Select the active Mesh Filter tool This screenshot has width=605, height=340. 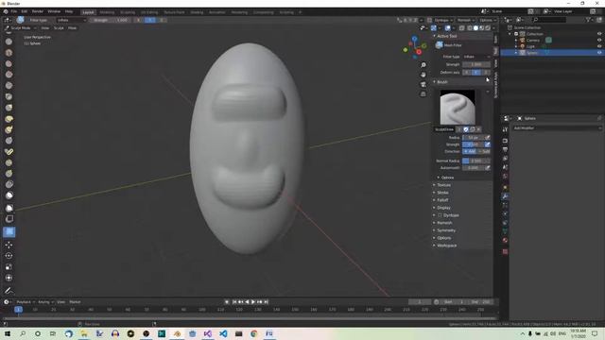click(9, 231)
